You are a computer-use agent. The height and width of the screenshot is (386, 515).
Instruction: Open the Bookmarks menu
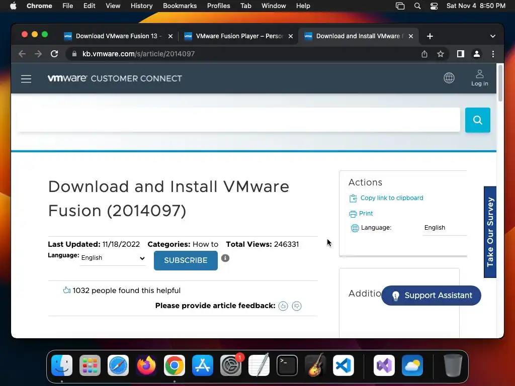click(180, 6)
